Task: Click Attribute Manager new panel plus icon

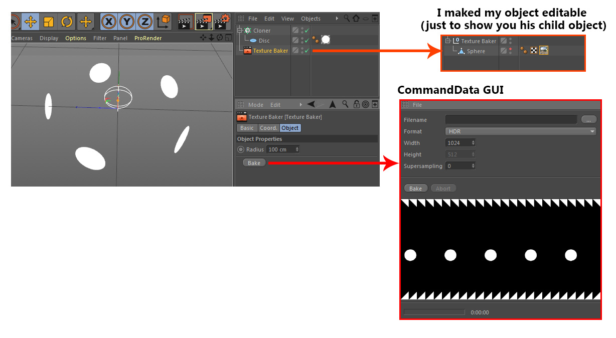Action: click(375, 104)
